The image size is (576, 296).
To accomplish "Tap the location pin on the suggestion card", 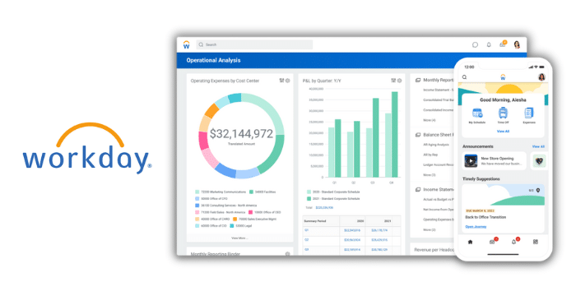I will [538, 190].
